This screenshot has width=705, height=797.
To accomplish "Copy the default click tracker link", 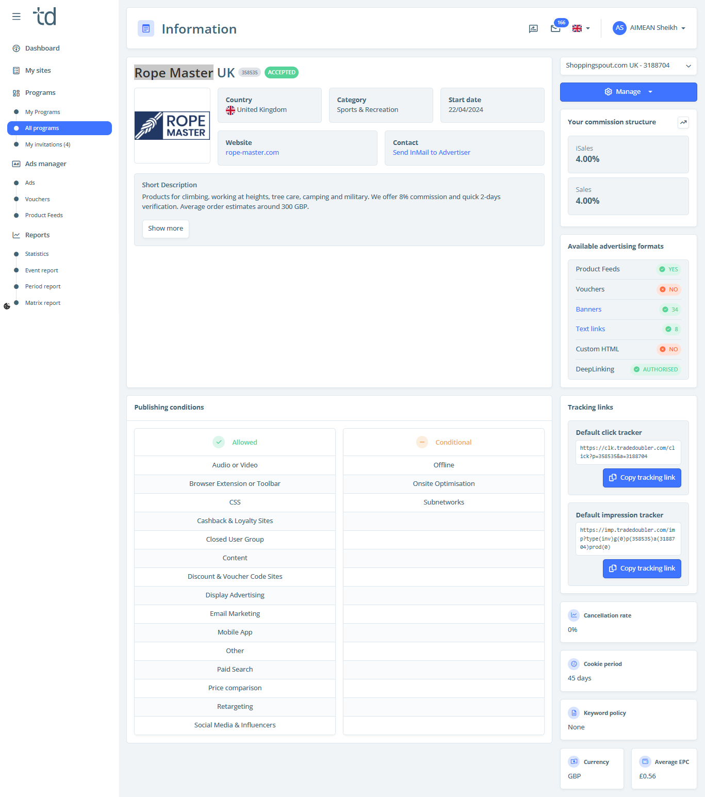I will [642, 478].
